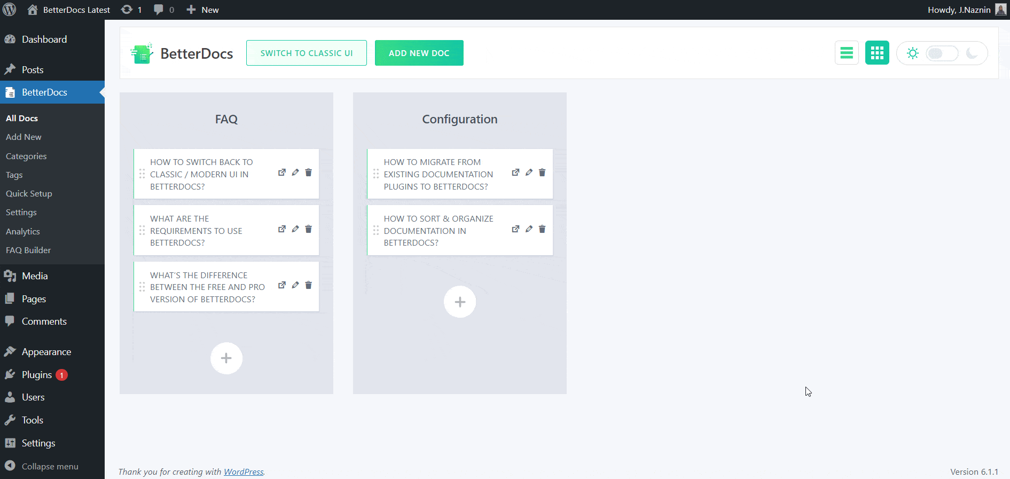View the 'How to switch back to classic' doc

(x=282, y=172)
